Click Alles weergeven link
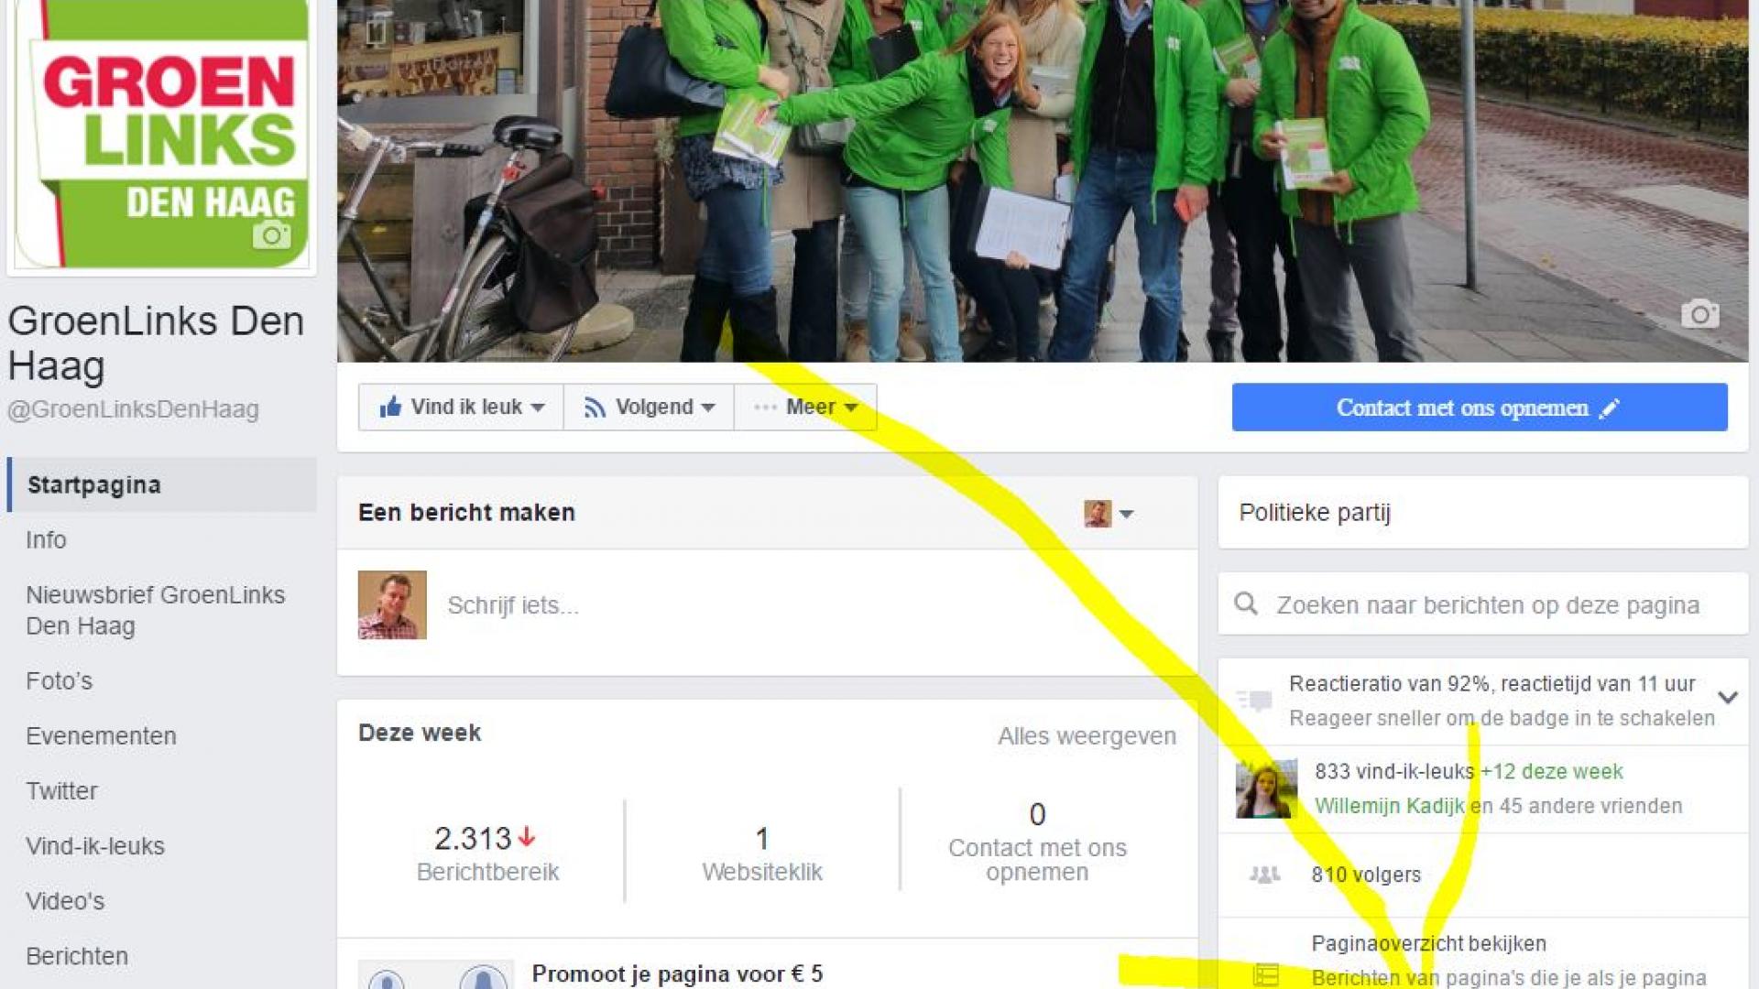Screen dimensions: 1759x989 click(x=1087, y=736)
